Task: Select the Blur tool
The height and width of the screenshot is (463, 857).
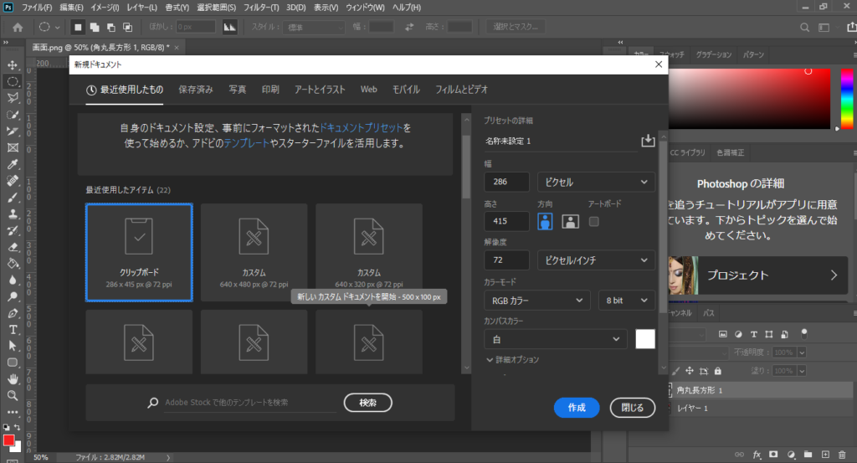Action: click(13, 280)
